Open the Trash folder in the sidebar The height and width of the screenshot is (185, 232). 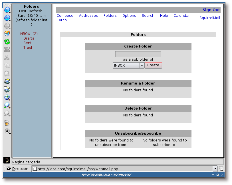tap(28, 48)
